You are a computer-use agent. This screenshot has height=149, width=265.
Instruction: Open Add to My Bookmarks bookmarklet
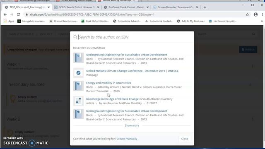191,21
